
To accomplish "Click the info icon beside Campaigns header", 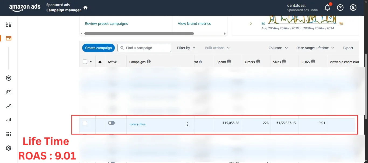I will pos(149,61).
